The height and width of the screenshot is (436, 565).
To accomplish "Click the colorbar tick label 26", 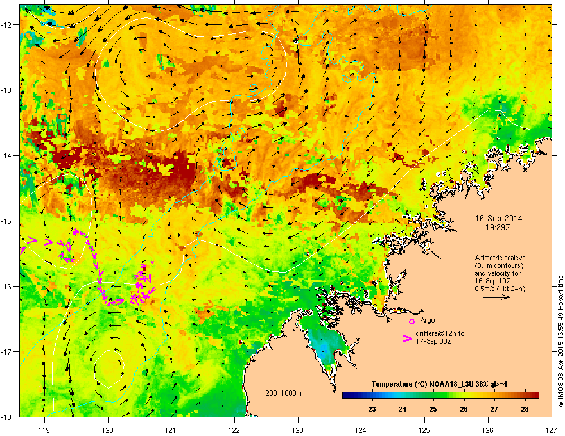I will click(464, 409).
